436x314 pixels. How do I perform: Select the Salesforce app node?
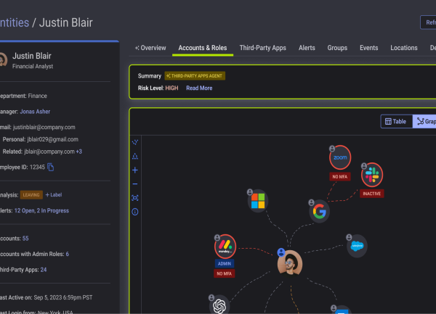[x=357, y=247]
